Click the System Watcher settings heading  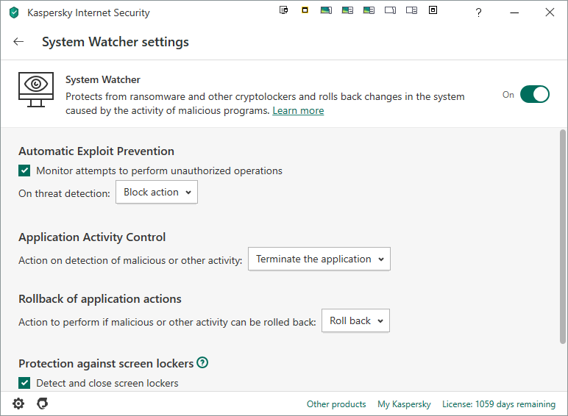(116, 42)
